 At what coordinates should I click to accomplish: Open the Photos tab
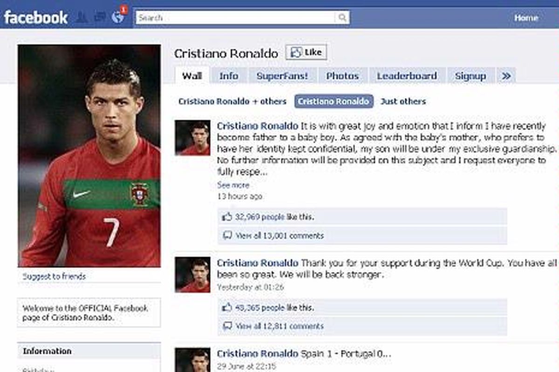(342, 76)
